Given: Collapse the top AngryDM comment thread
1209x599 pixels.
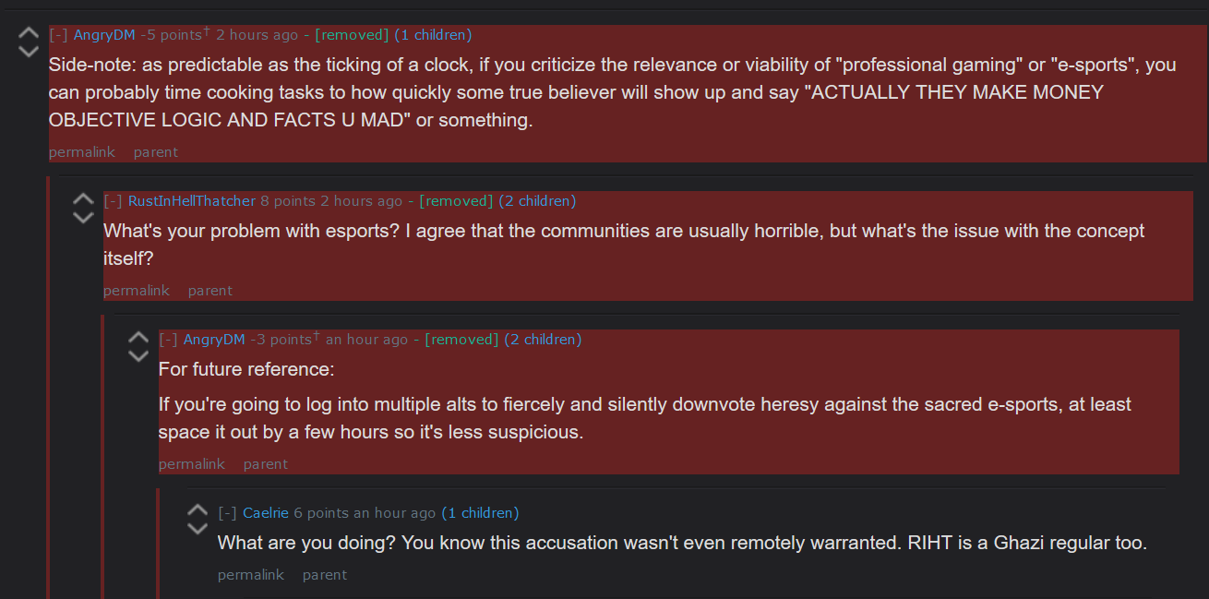Looking at the screenshot, I should click(58, 35).
